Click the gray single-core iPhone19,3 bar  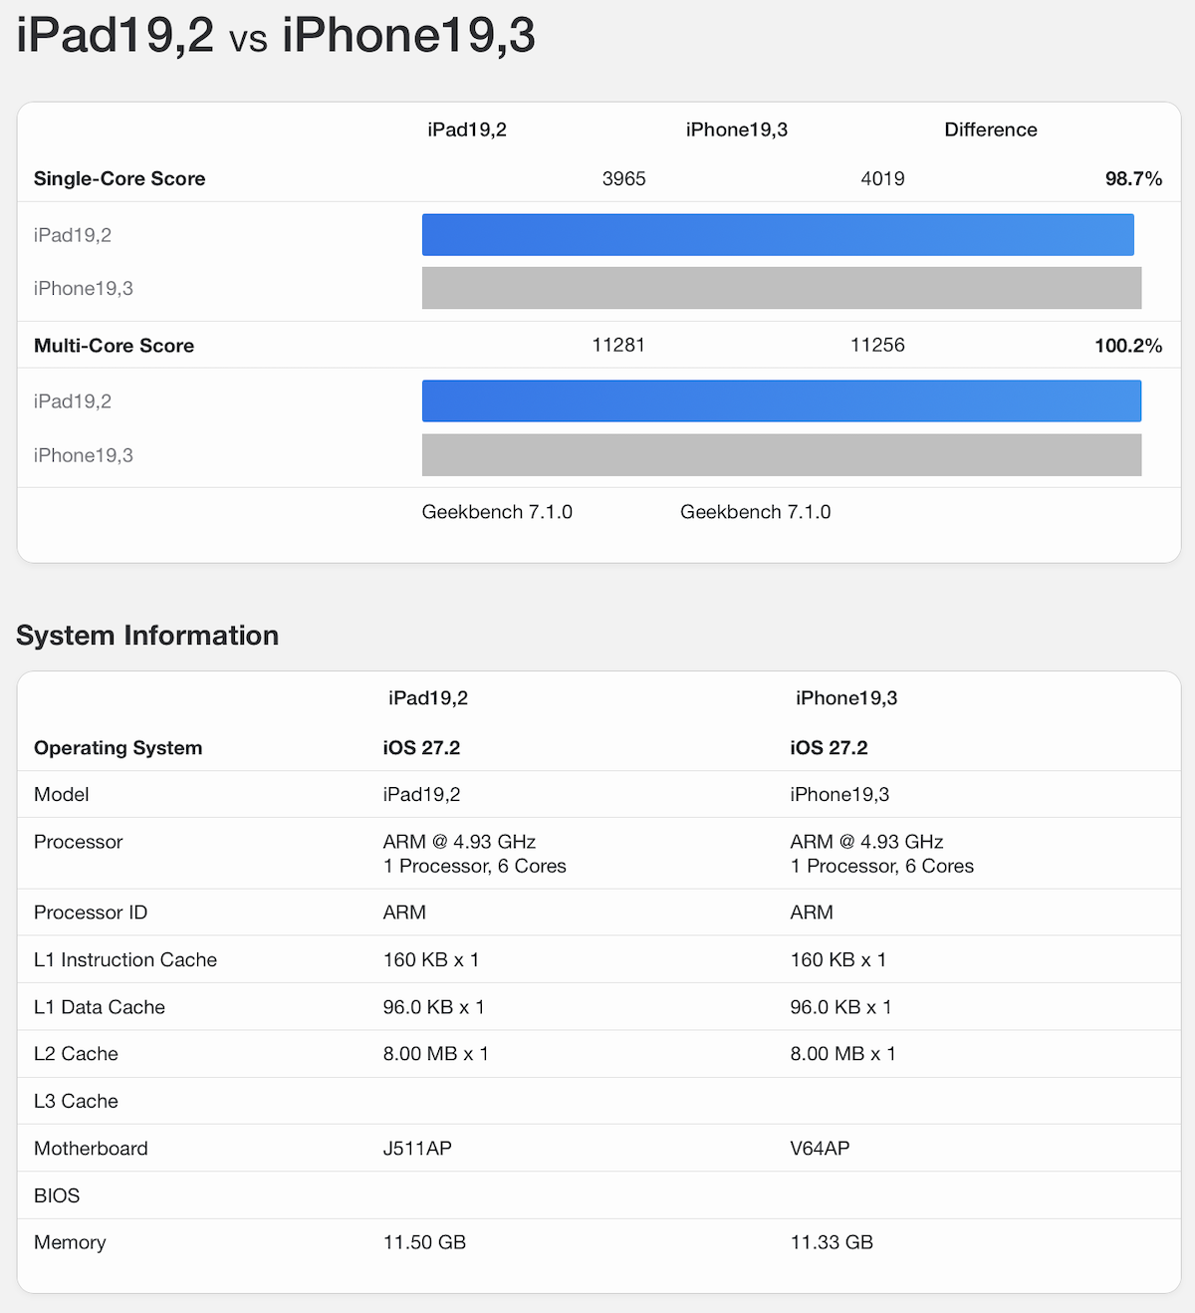[x=782, y=288]
